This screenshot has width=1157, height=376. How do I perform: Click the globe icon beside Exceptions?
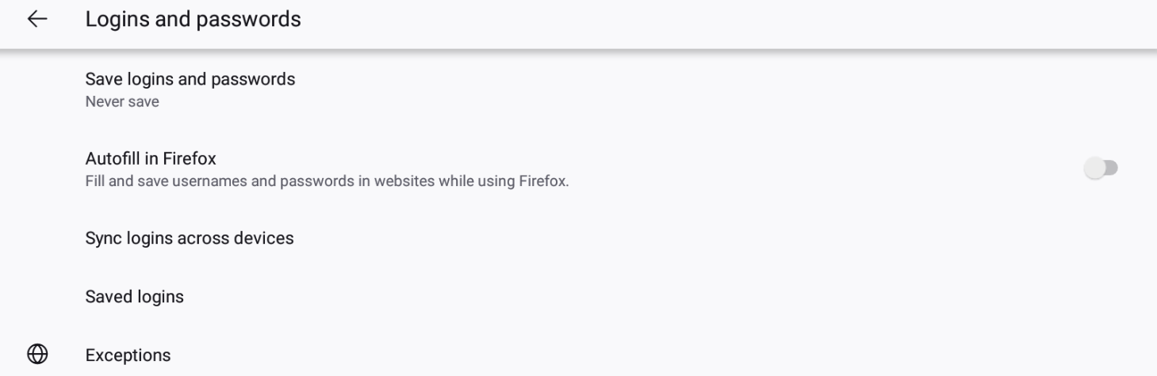pos(37,355)
